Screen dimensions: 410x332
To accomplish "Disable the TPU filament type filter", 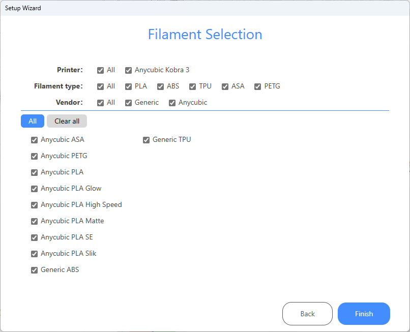I will click(x=193, y=86).
